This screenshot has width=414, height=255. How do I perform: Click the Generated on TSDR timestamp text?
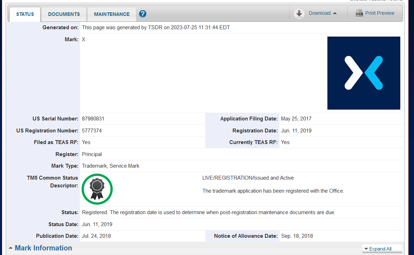[156, 27]
